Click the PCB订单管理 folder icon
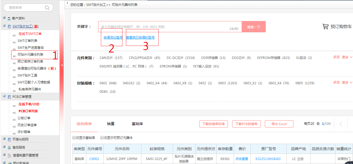 (x=9, y=97)
